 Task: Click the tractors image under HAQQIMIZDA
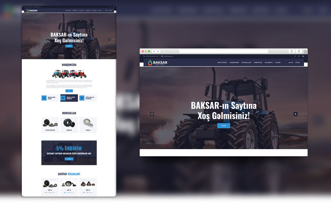(69, 74)
